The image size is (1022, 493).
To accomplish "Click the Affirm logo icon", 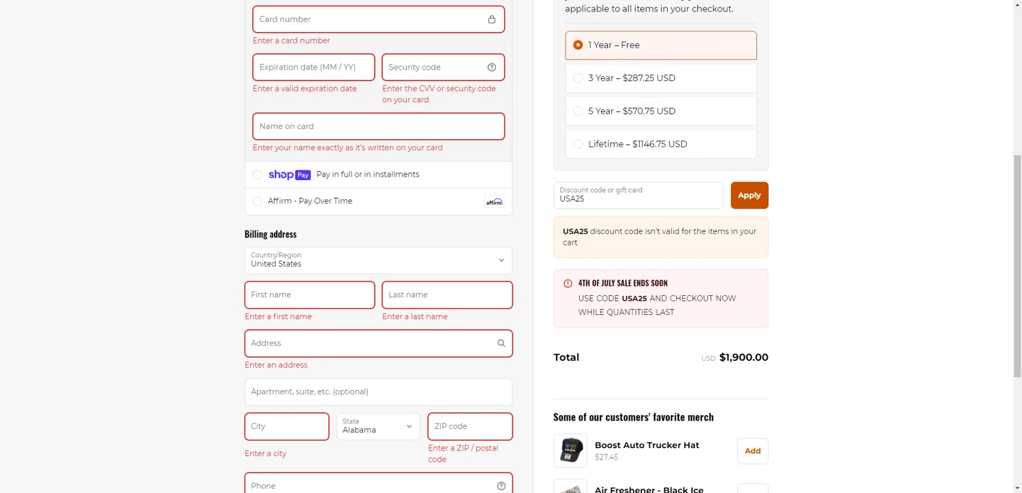I will click(494, 202).
